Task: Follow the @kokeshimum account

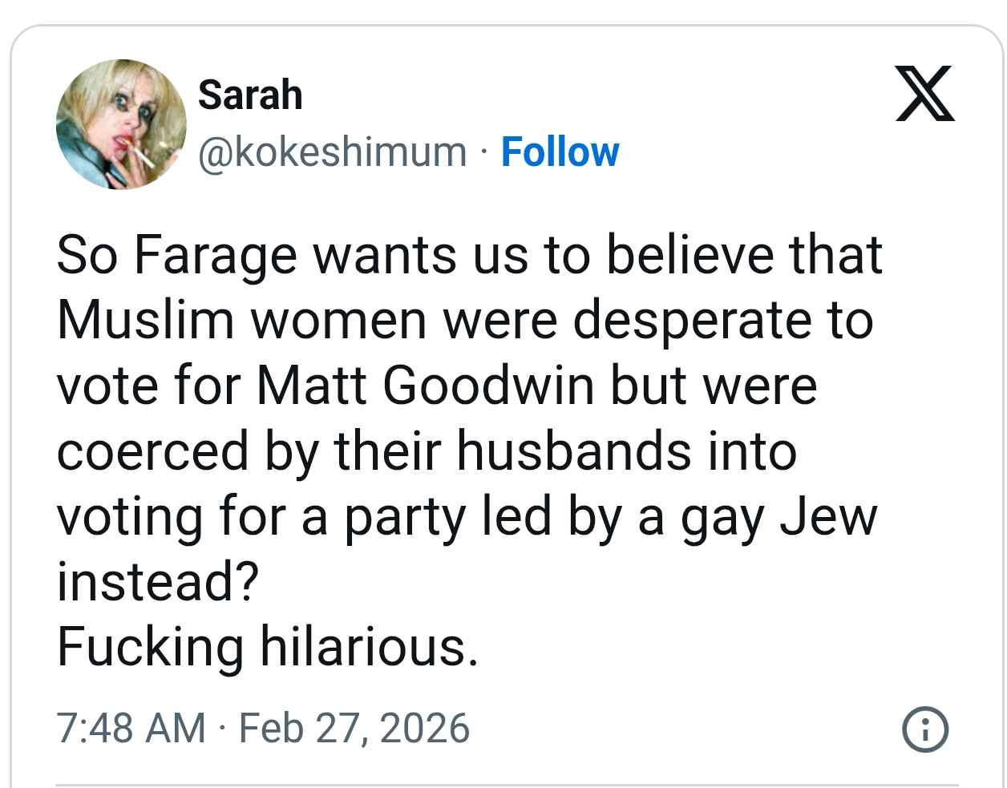Action: coord(560,152)
